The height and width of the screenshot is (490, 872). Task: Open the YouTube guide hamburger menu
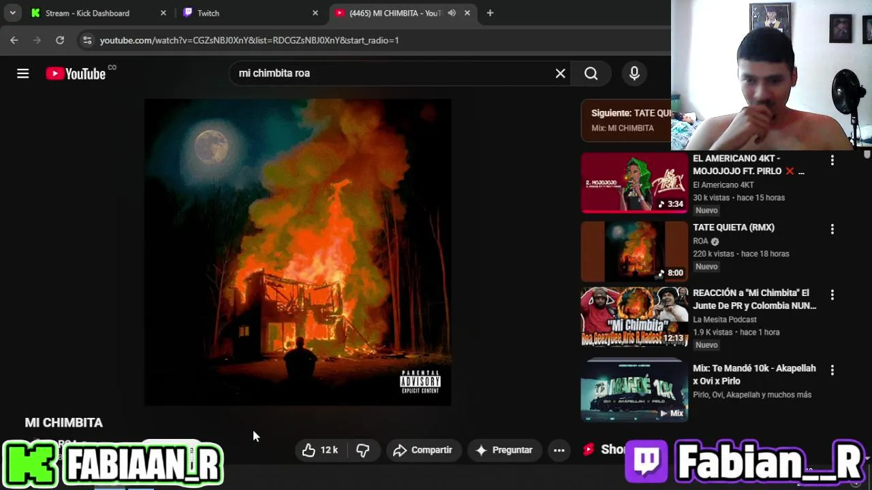click(x=23, y=73)
